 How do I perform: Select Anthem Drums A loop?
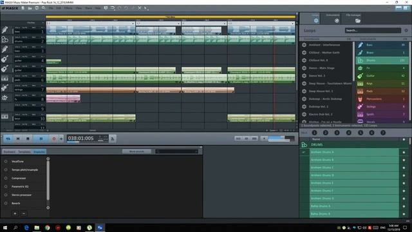click(354, 152)
